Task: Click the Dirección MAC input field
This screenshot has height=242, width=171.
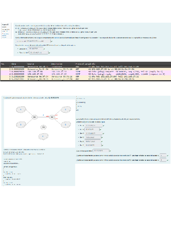Action: 39,53
